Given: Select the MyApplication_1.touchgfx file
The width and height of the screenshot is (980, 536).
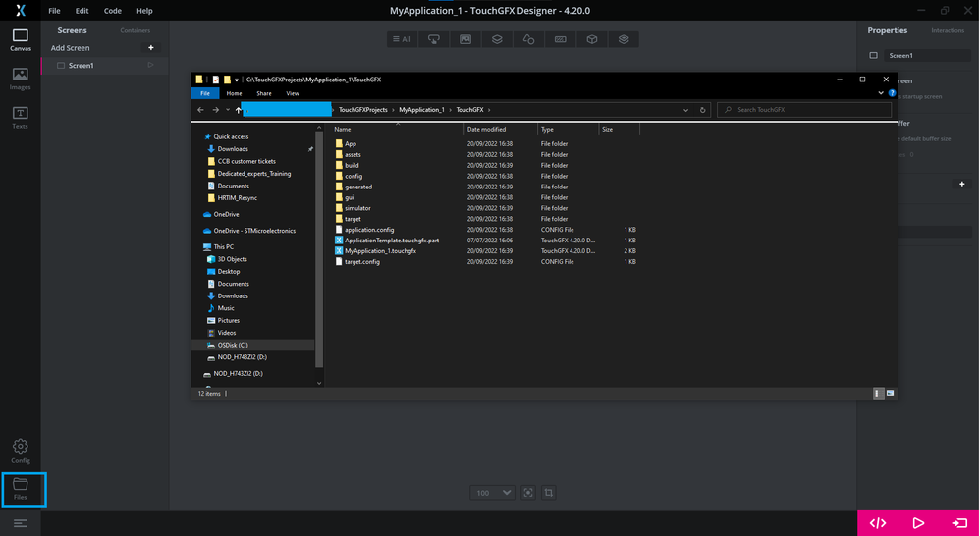Looking at the screenshot, I should click(380, 251).
